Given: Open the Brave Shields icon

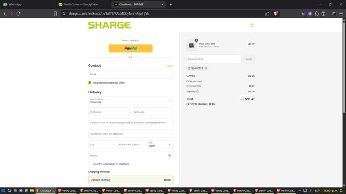Looking at the screenshot, I should tap(275, 13).
